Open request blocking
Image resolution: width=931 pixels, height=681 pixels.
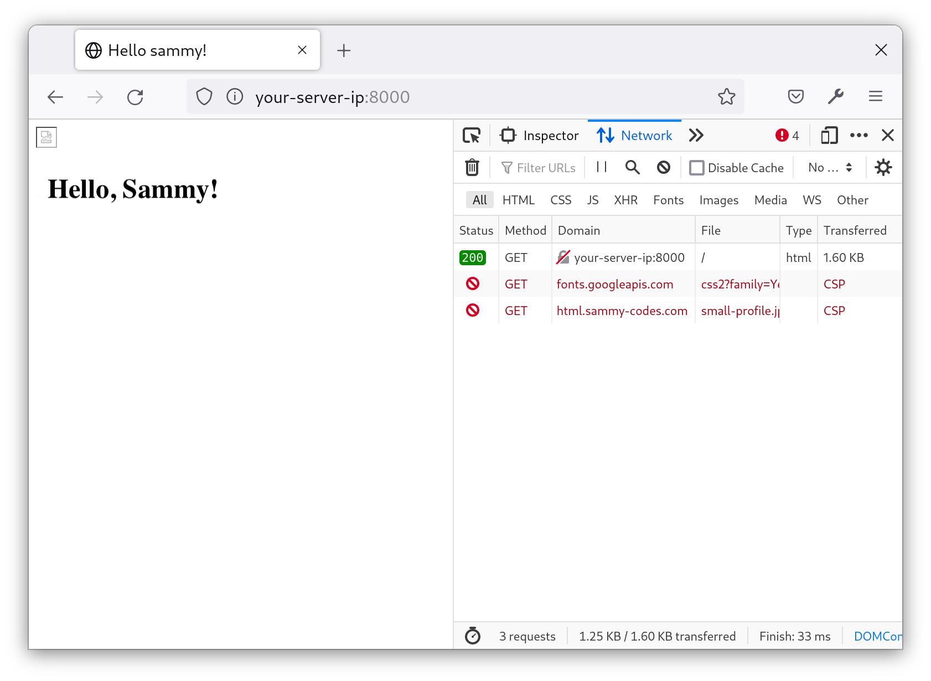pos(663,167)
